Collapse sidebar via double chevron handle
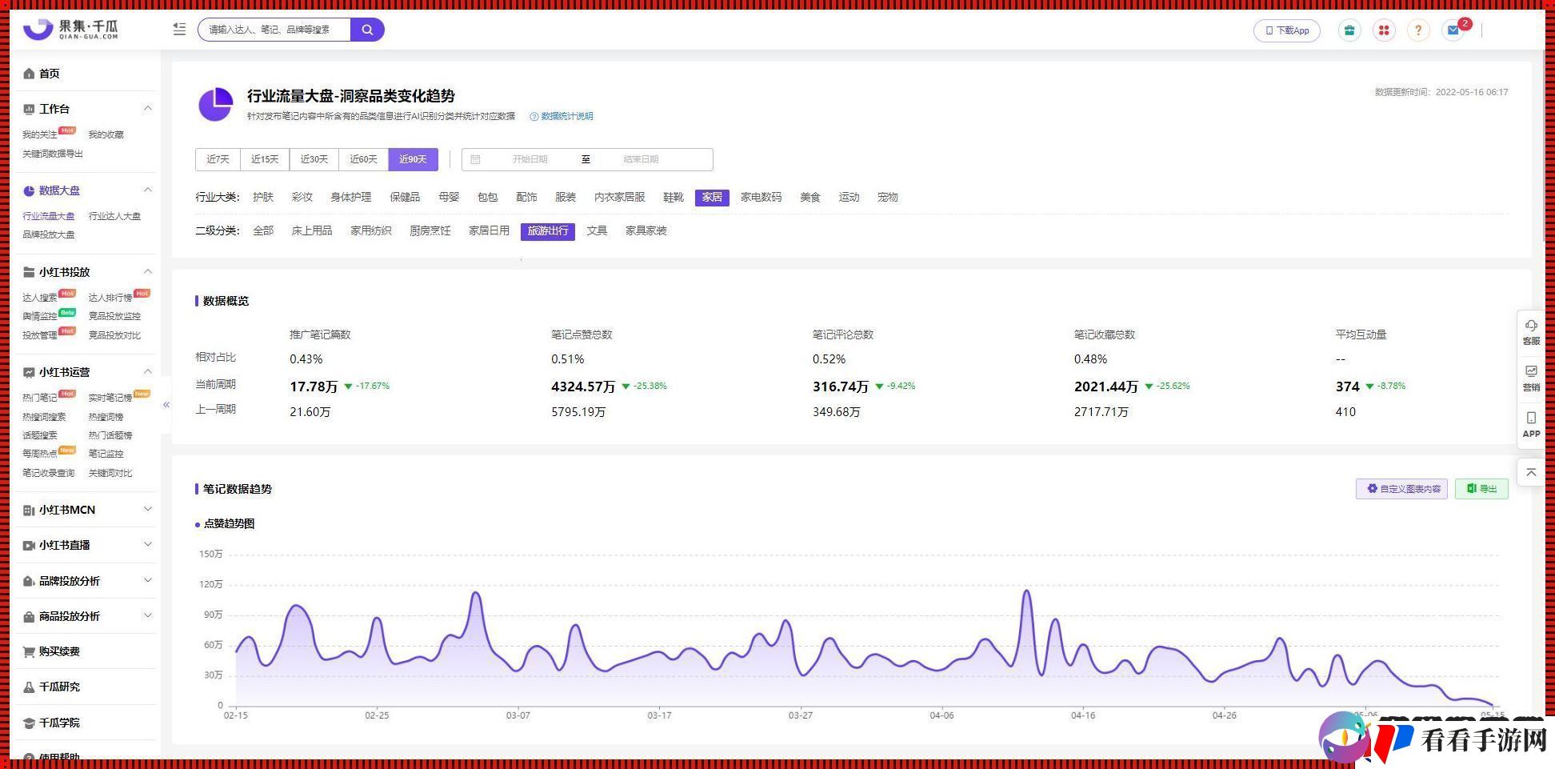Image resolution: width=1555 pixels, height=769 pixels. click(166, 405)
